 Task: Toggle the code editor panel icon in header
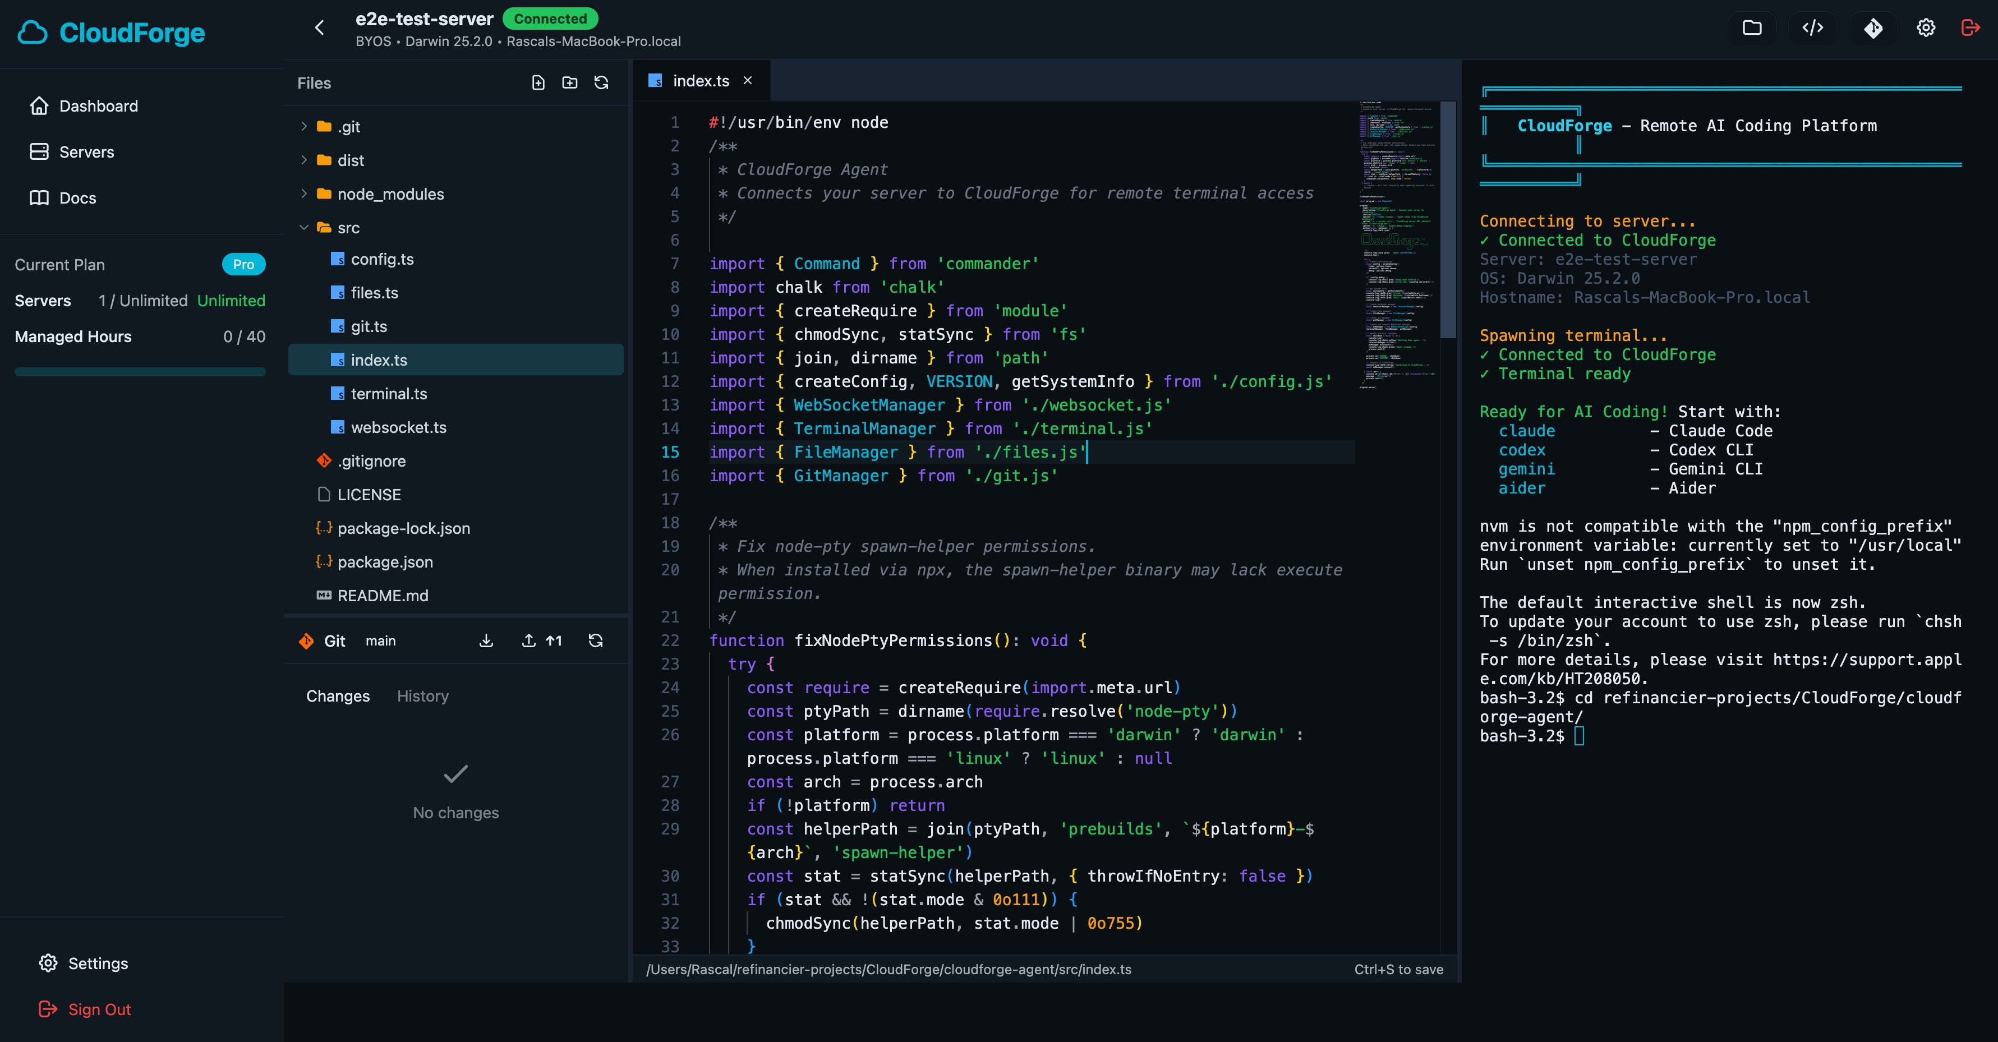1813,28
